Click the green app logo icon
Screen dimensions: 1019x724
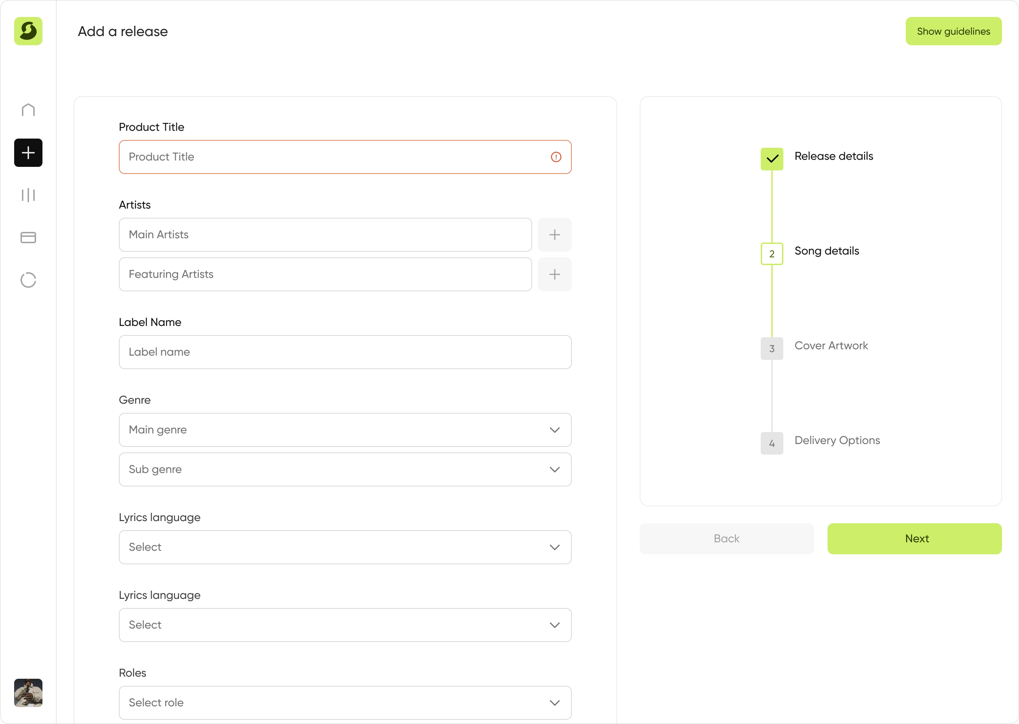(28, 31)
